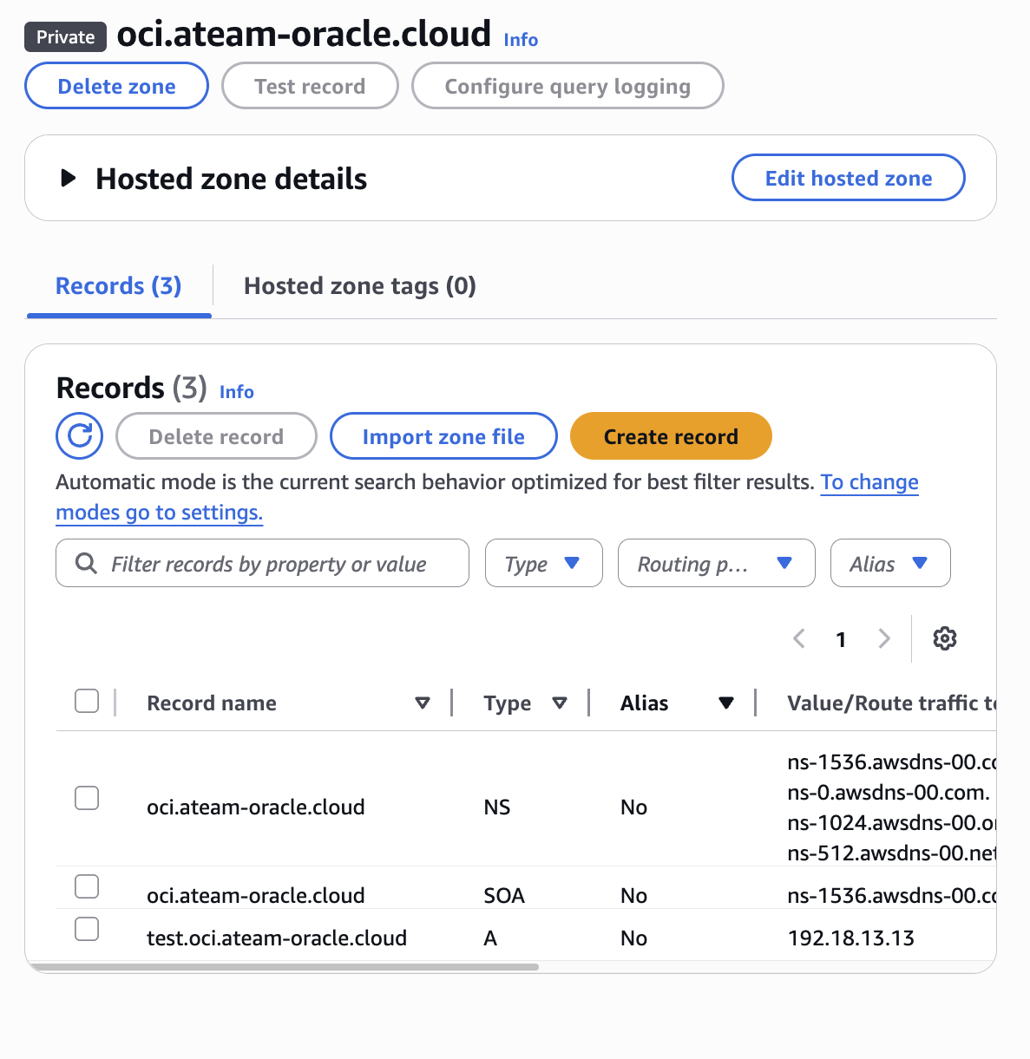Sort by Alias column arrow icon
The width and height of the screenshot is (1030, 1059).
click(726, 703)
